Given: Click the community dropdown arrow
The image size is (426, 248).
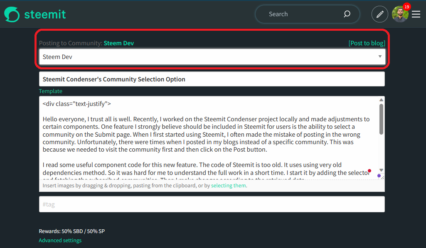Looking at the screenshot, I should pyautogui.click(x=380, y=56).
